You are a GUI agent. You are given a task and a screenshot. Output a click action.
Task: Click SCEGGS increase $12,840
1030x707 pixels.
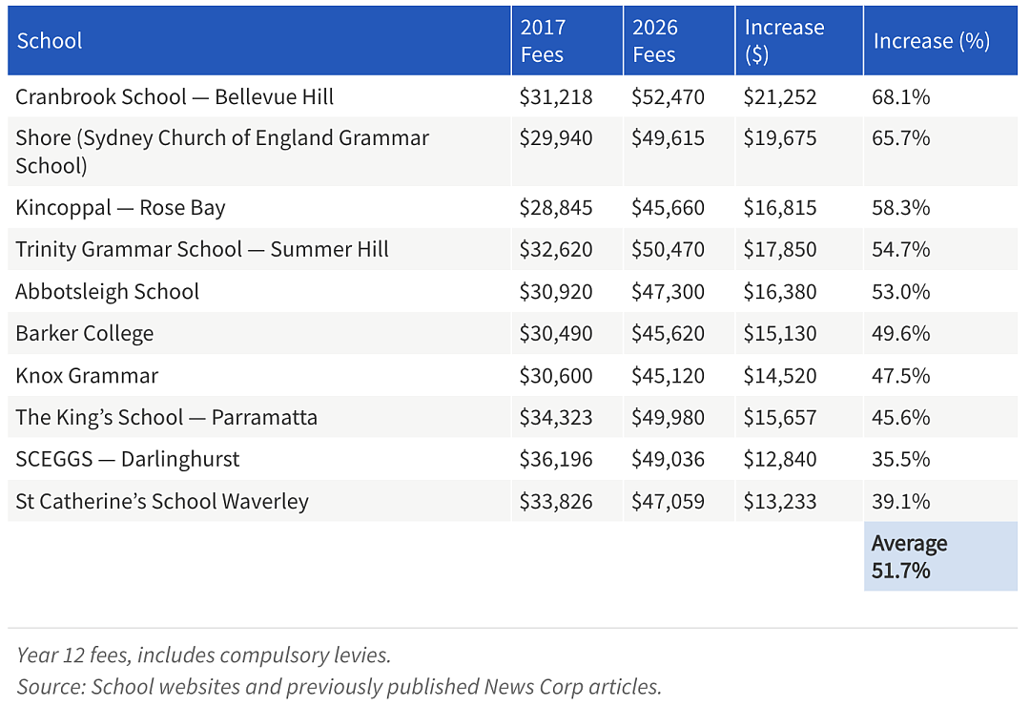pyautogui.click(x=780, y=459)
